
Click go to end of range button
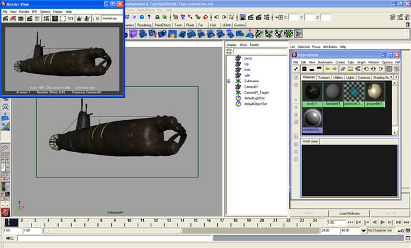point(406,222)
